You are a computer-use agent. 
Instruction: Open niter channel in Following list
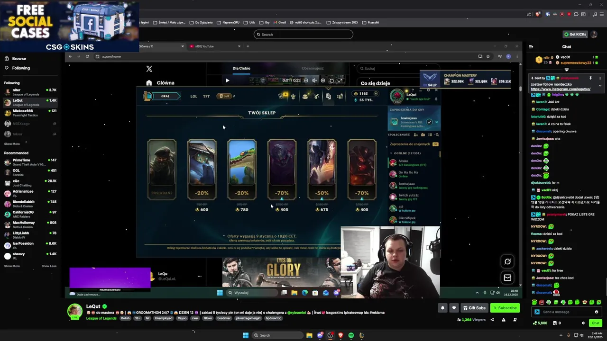(x=31, y=92)
